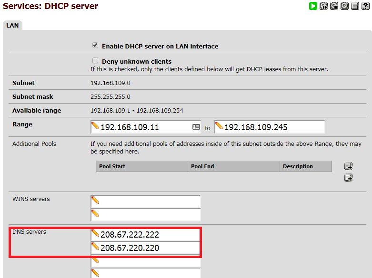
Task: Click lower add pool plus icon
Action: click(x=348, y=178)
